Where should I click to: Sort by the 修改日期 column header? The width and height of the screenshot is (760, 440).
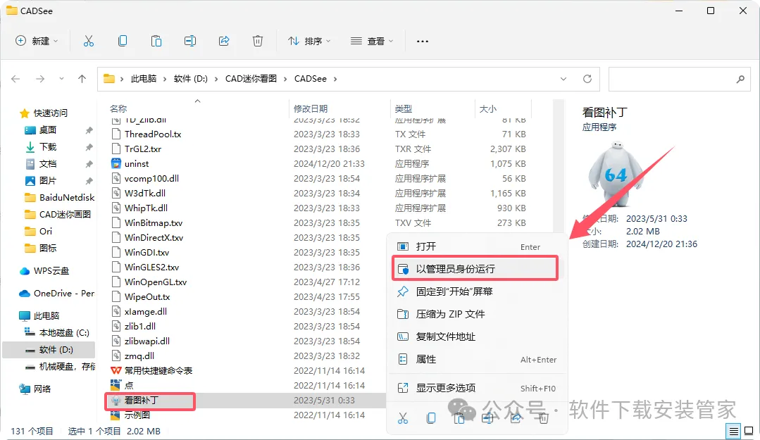point(311,109)
